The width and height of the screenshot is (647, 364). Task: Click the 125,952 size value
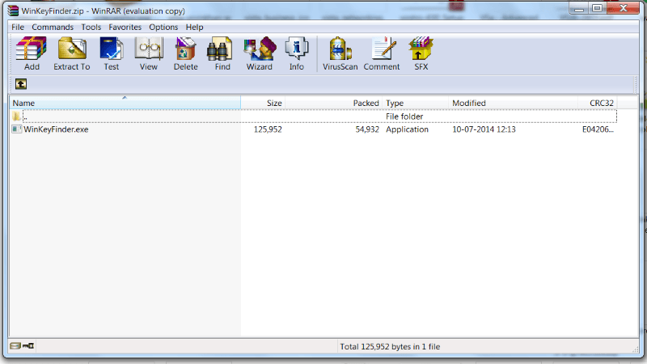[x=268, y=129]
